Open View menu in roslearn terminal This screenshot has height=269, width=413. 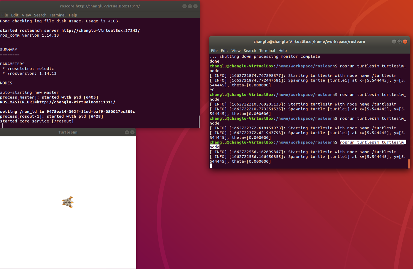pos(236,51)
